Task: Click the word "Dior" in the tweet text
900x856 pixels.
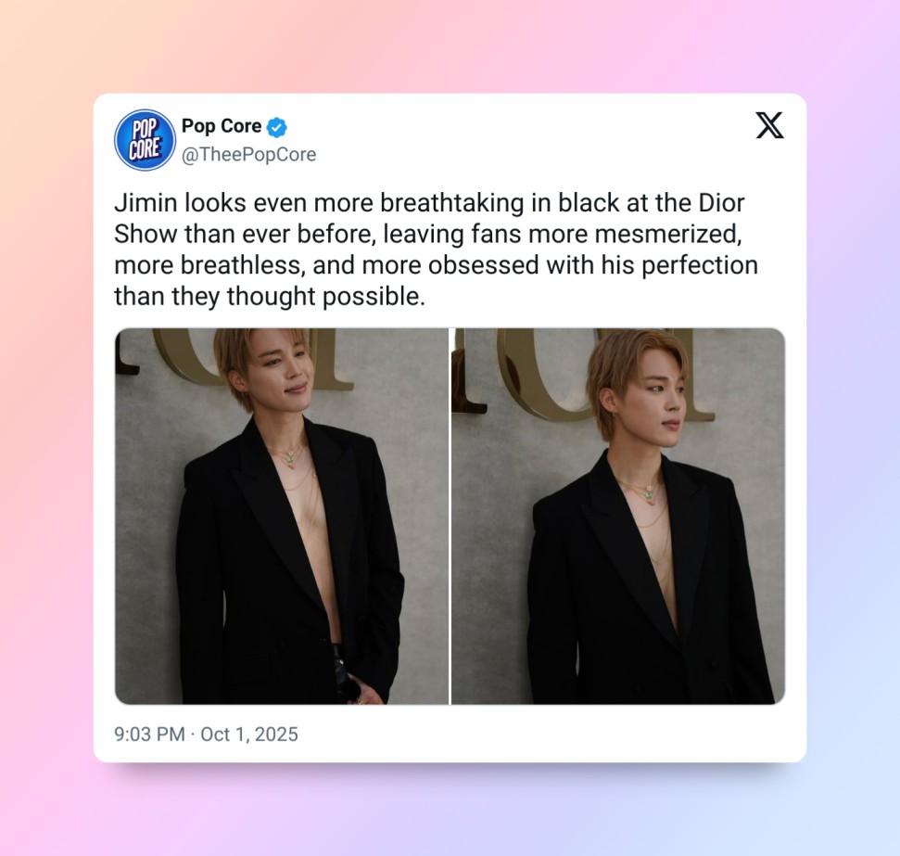Action: tap(721, 203)
